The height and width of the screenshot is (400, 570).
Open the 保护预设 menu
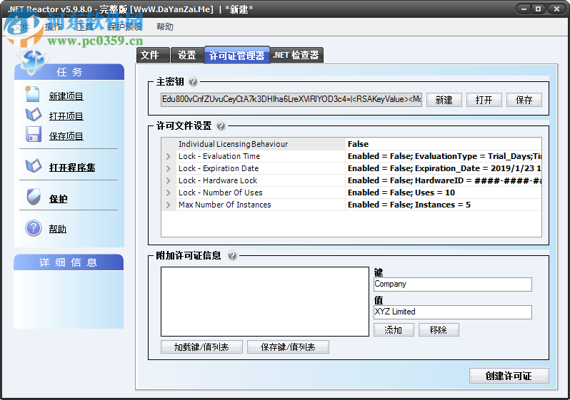pyautogui.click(x=125, y=27)
